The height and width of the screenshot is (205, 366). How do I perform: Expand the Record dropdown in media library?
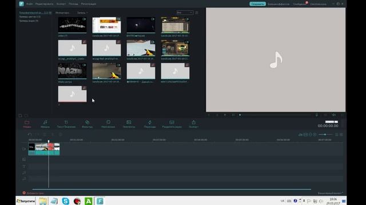coord(82,13)
